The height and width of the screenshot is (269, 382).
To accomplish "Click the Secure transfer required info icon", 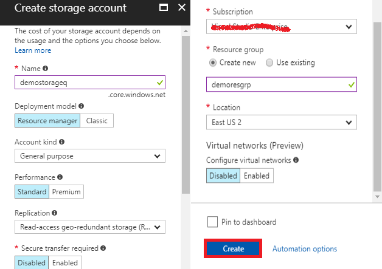I will point(103,248).
